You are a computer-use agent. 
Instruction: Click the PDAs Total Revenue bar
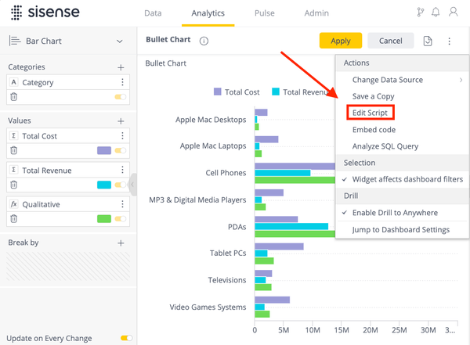(291, 226)
